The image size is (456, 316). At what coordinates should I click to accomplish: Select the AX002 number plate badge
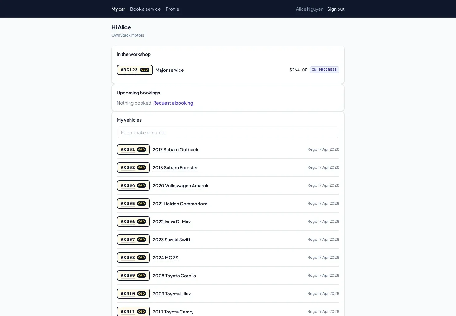click(x=133, y=167)
